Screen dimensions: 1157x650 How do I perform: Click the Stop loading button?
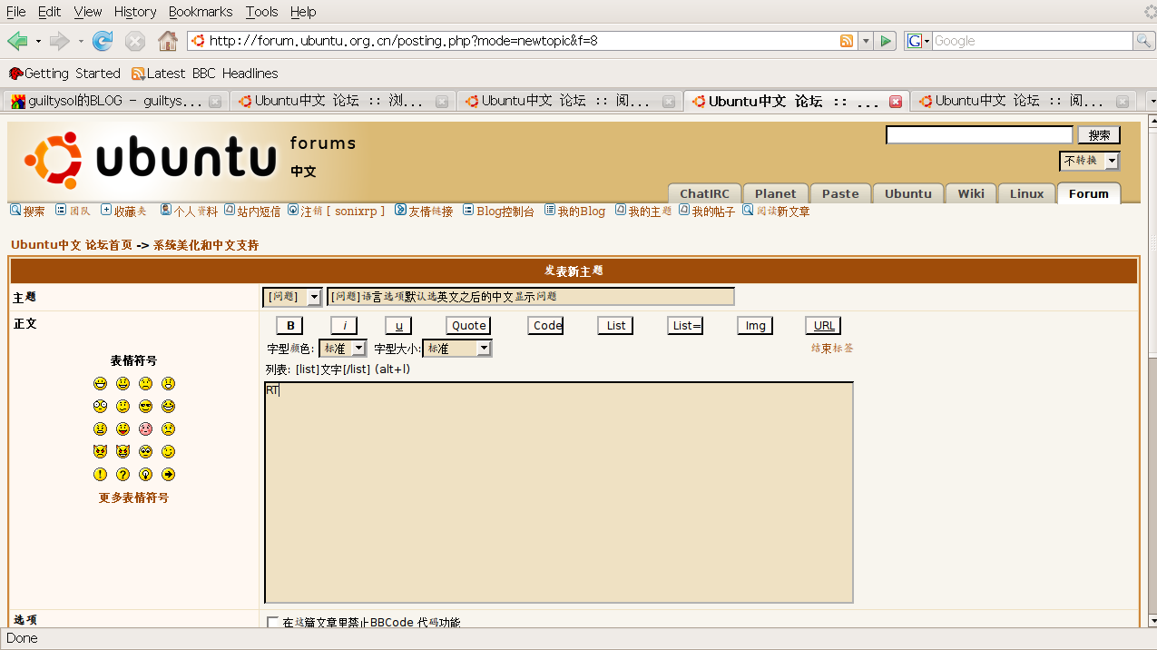tap(135, 41)
